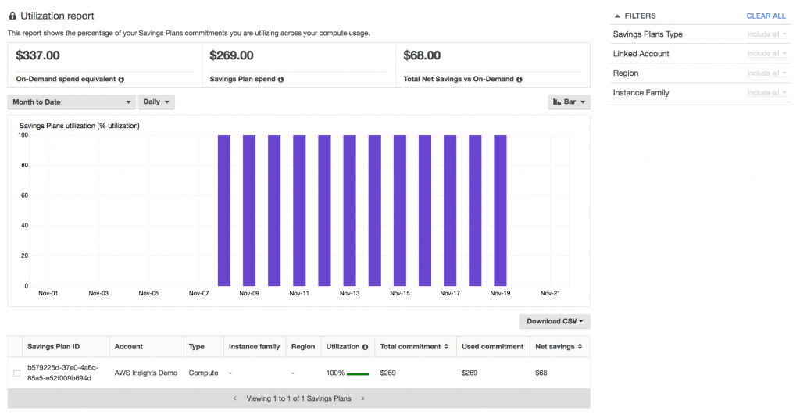Open Linked Account filter dropdown
The height and width of the screenshot is (418, 800).
coord(766,54)
